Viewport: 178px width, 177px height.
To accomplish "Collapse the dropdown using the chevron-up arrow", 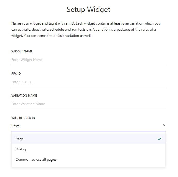I will tap(164, 125).
